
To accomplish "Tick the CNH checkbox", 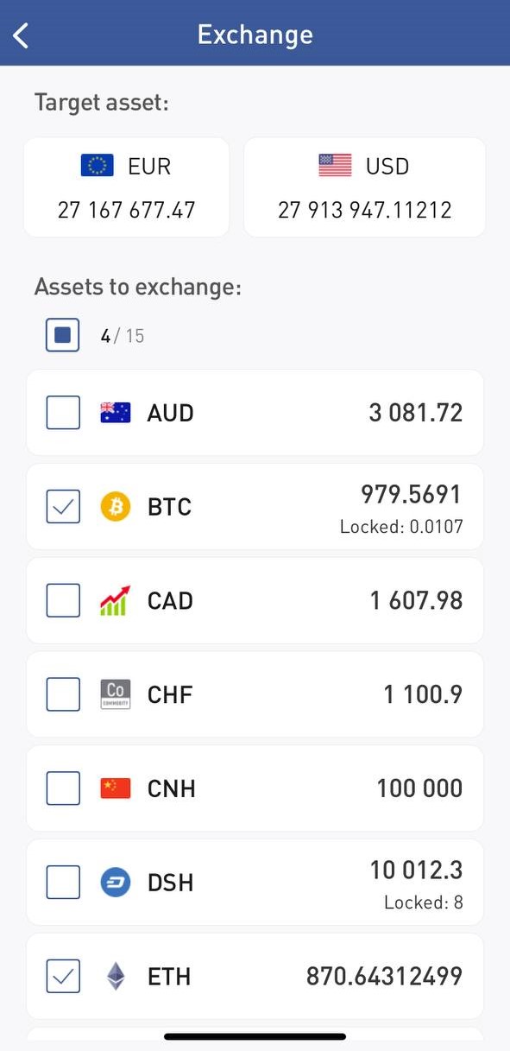I will coord(63,788).
